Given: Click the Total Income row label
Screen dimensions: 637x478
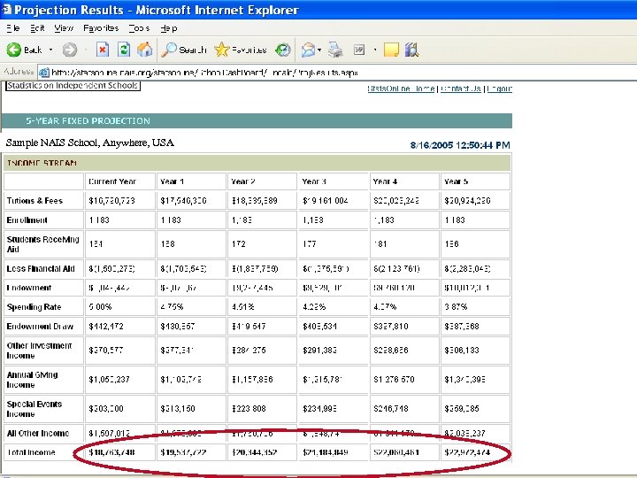Looking at the screenshot, I should click(x=31, y=452).
